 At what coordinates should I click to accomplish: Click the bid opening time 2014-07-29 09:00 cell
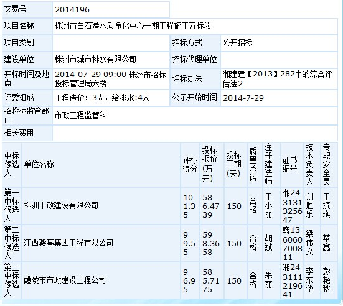tap(111, 79)
